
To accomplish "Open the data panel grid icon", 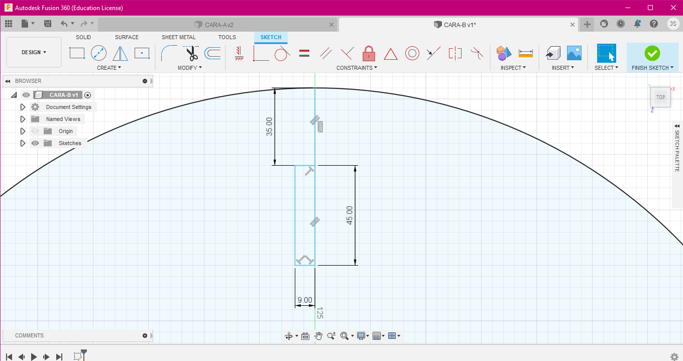I will click(9, 24).
